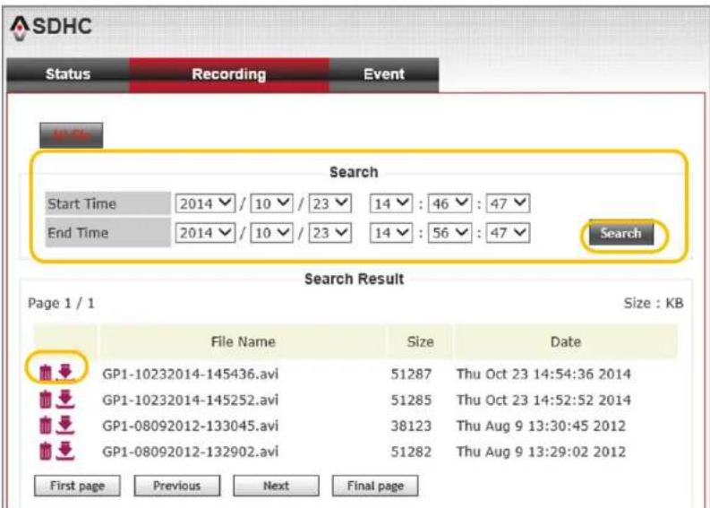The image size is (710, 508).
Task: Open Start Time month dropdown
Action: click(271, 203)
